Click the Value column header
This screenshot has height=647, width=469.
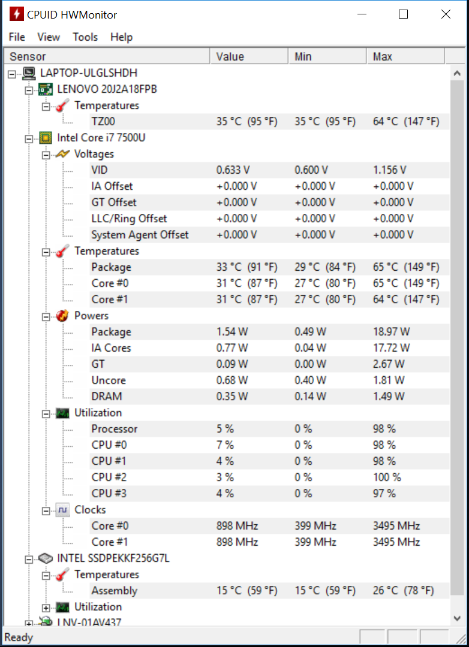249,56
